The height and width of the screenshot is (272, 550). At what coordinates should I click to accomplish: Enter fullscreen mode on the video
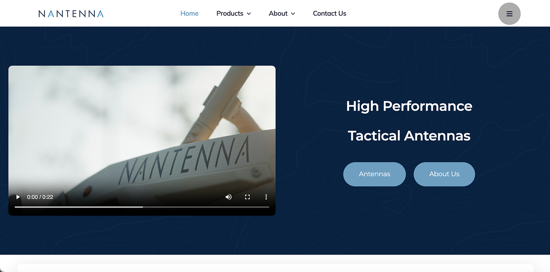(247, 197)
